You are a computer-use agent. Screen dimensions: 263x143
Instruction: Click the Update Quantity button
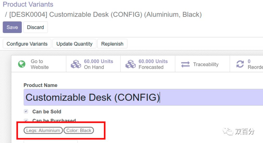point(74,44)
